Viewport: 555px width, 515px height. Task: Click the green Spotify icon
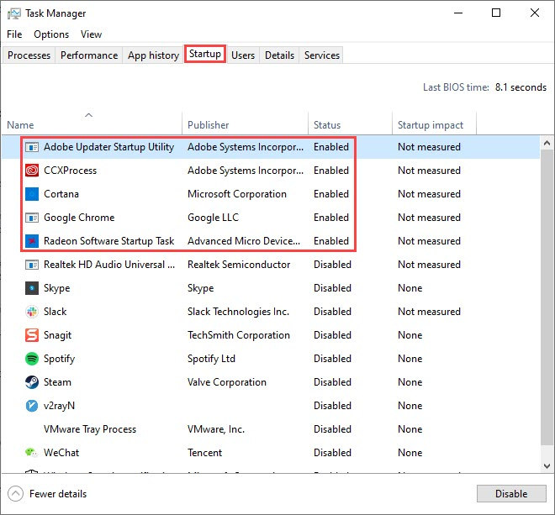click(32, 359)
